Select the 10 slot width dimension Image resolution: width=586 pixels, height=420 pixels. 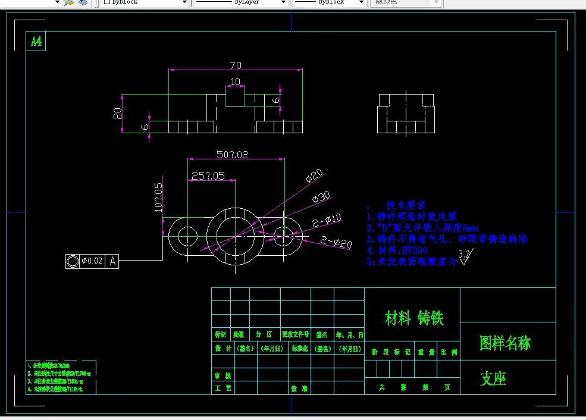[x=235, y=82]
